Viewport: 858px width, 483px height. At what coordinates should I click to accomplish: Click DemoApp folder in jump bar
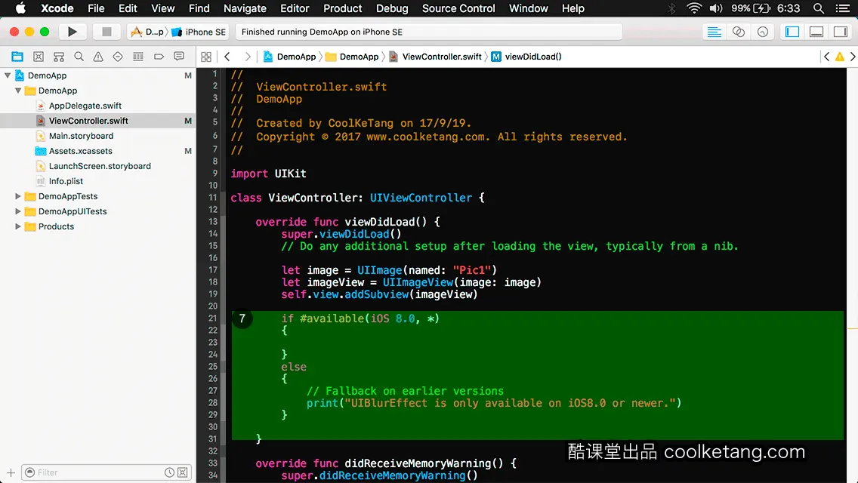(353, 57)
